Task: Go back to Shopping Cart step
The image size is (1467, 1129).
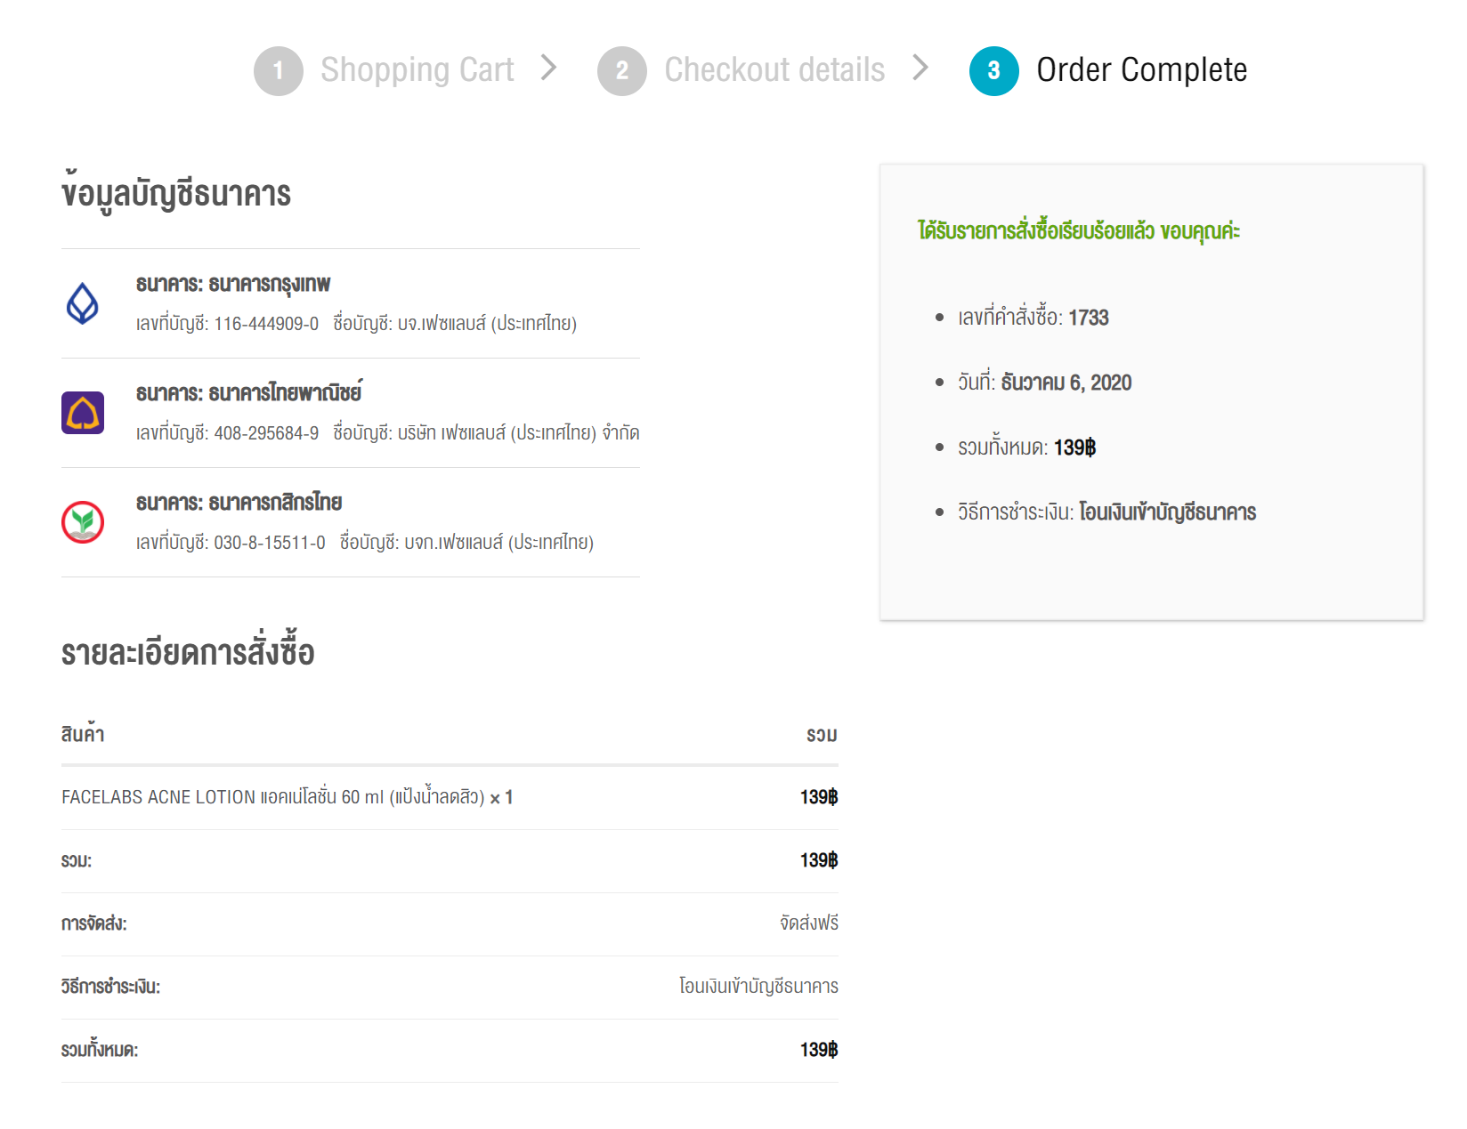Action: pyautogui.click(x=417, y=70)
